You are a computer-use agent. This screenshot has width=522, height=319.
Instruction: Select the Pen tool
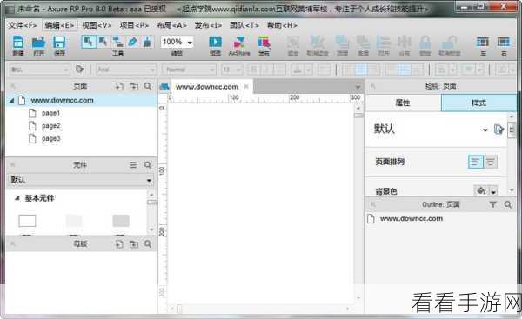(x=132, y=42)
